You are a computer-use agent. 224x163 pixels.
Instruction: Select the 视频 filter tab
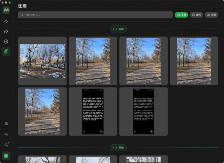(211, 15)
